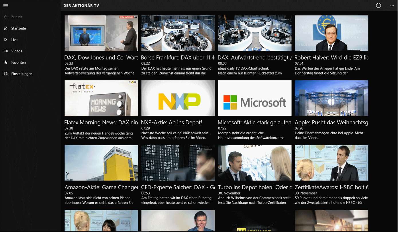Click title 'Börse Frankfurt: DAX über 11.4'
398x232 pixels.
178,58
